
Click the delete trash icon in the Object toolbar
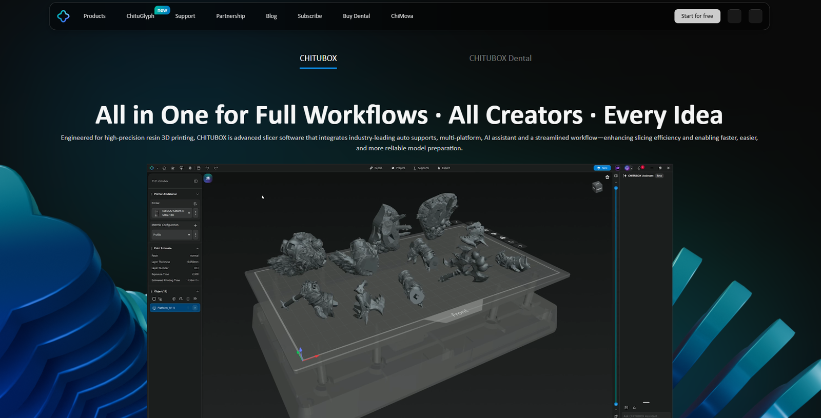188,299
